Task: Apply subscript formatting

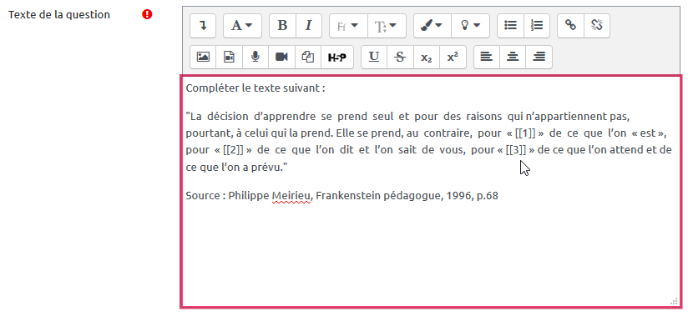Action: pyautogui.click(x=427, y=57)
